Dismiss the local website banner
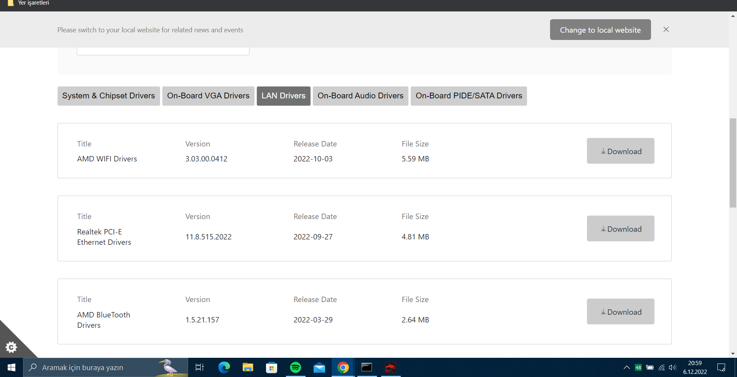The image size is (737, 377). click(666, 30)
